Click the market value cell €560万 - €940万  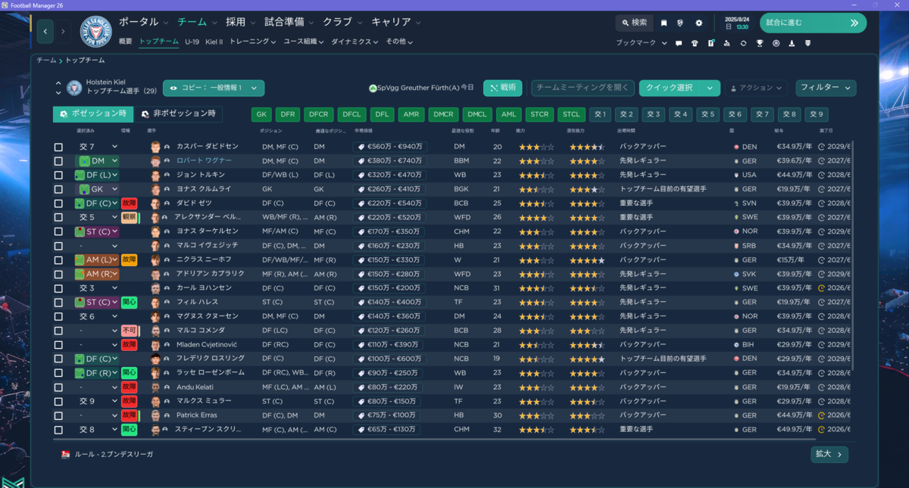point(389,147)
